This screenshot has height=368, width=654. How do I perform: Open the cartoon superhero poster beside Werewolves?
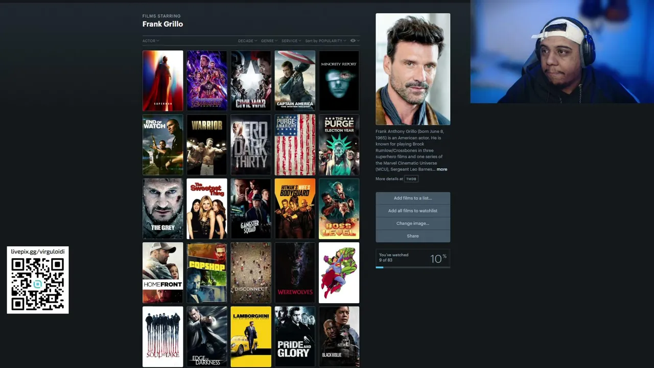pos(339,273)
